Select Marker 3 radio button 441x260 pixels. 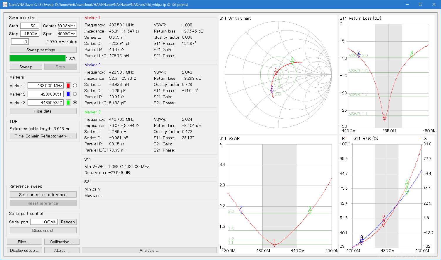(75, 103)
